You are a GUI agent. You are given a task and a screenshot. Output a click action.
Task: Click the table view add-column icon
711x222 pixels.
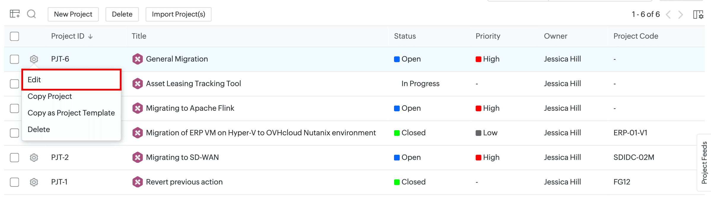click(15, 14)
